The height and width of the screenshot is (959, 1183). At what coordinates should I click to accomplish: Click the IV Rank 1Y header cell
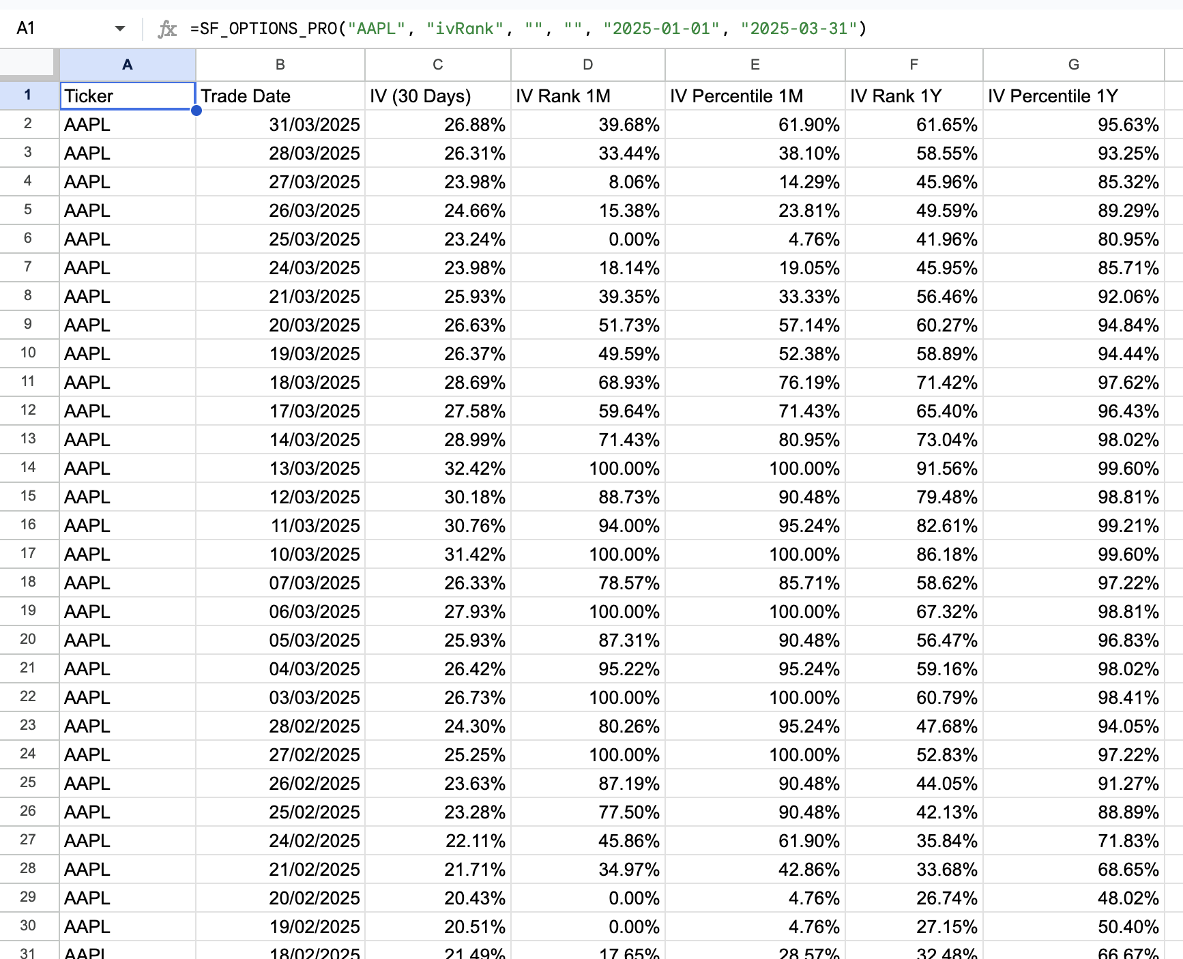pyautogui.click(x=914, y=95)
